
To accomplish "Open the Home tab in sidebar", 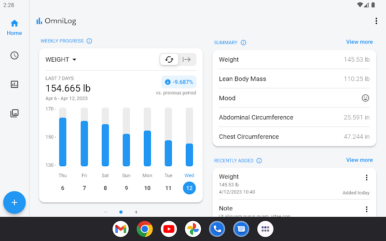I will click(x=14, y=27).
